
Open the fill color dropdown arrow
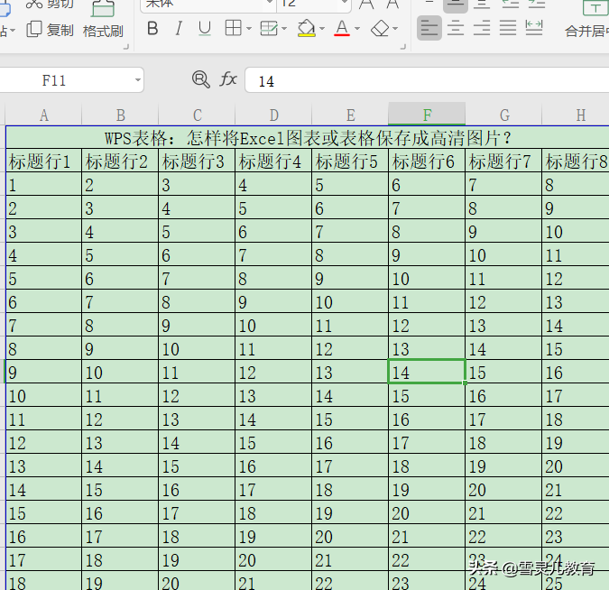[x=321, y=28]
